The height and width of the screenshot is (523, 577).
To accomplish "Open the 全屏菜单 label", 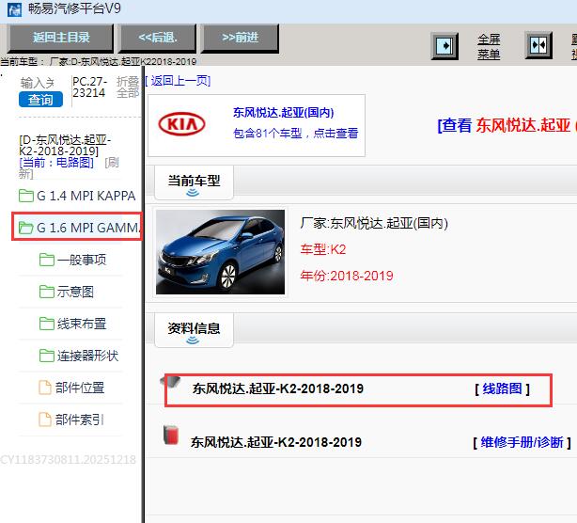I will (x=489, y=47).
